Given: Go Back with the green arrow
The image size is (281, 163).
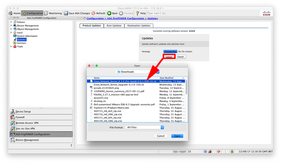Looking at the screenshot, I should (109, 13).
